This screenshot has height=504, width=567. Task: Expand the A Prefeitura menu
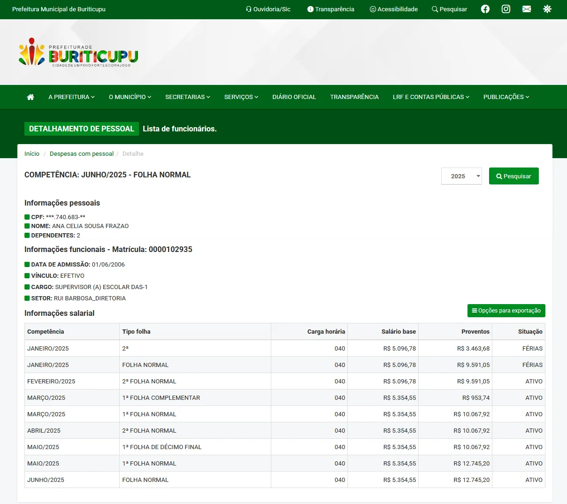[71, 97]
